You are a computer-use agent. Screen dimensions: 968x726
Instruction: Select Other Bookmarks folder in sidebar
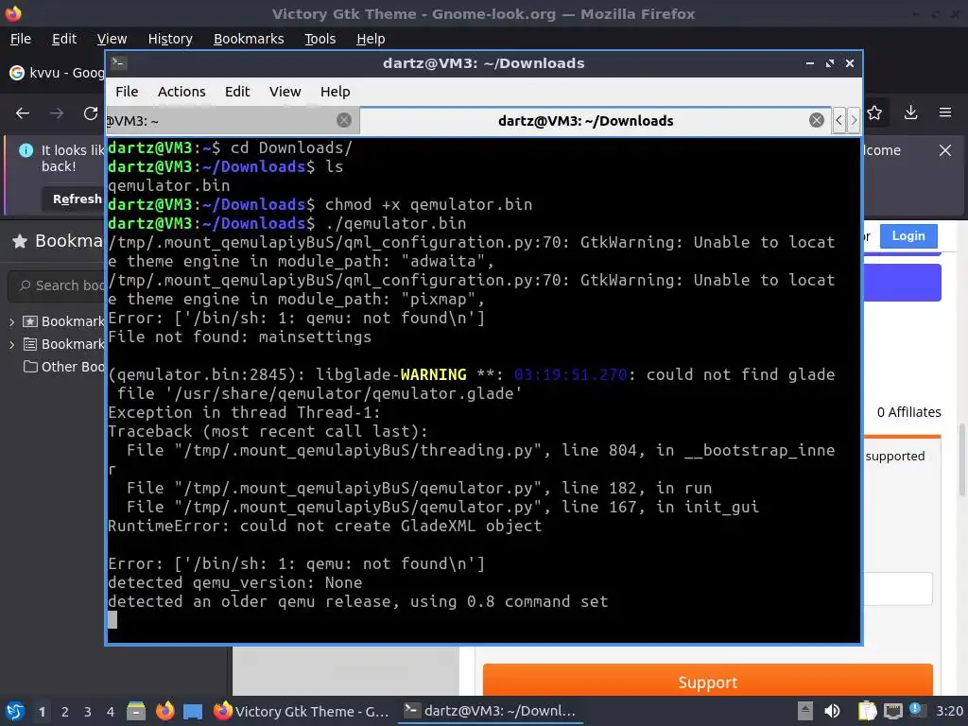(63, 367)
